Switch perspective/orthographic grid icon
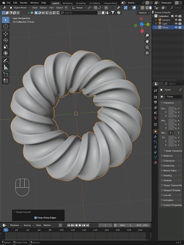 coord(147,53)
